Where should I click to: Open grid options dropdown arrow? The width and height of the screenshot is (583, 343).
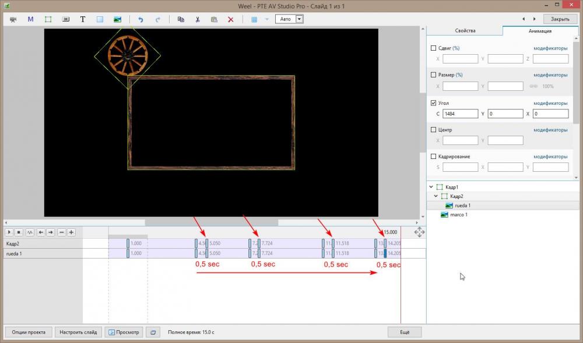(x=266, y=19)
